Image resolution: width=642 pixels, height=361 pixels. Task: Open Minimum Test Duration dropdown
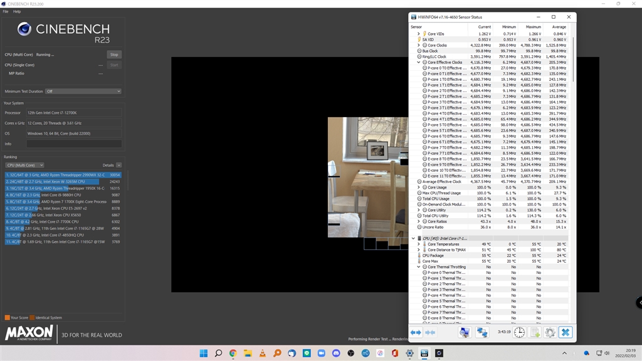tap(83, 92)
